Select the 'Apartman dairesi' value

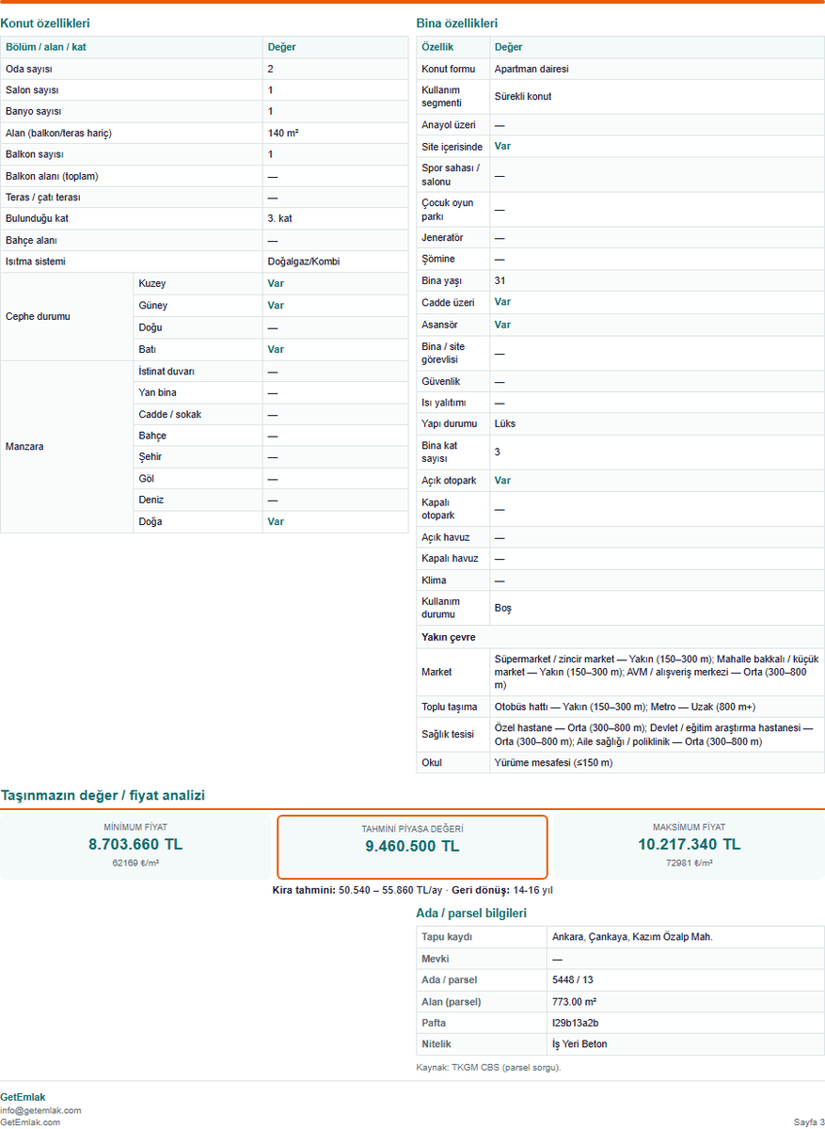(x=531, y=69)
